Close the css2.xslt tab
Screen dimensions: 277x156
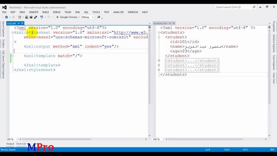(22, 23)
